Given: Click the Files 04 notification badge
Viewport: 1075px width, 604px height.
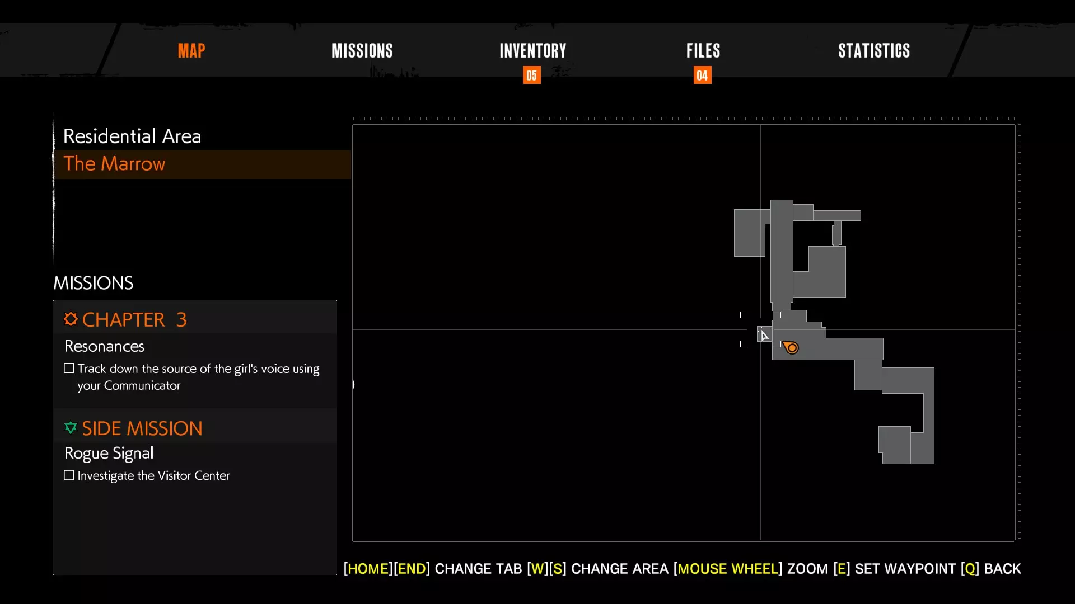Looking at the screenshot, I should [702, 75].
